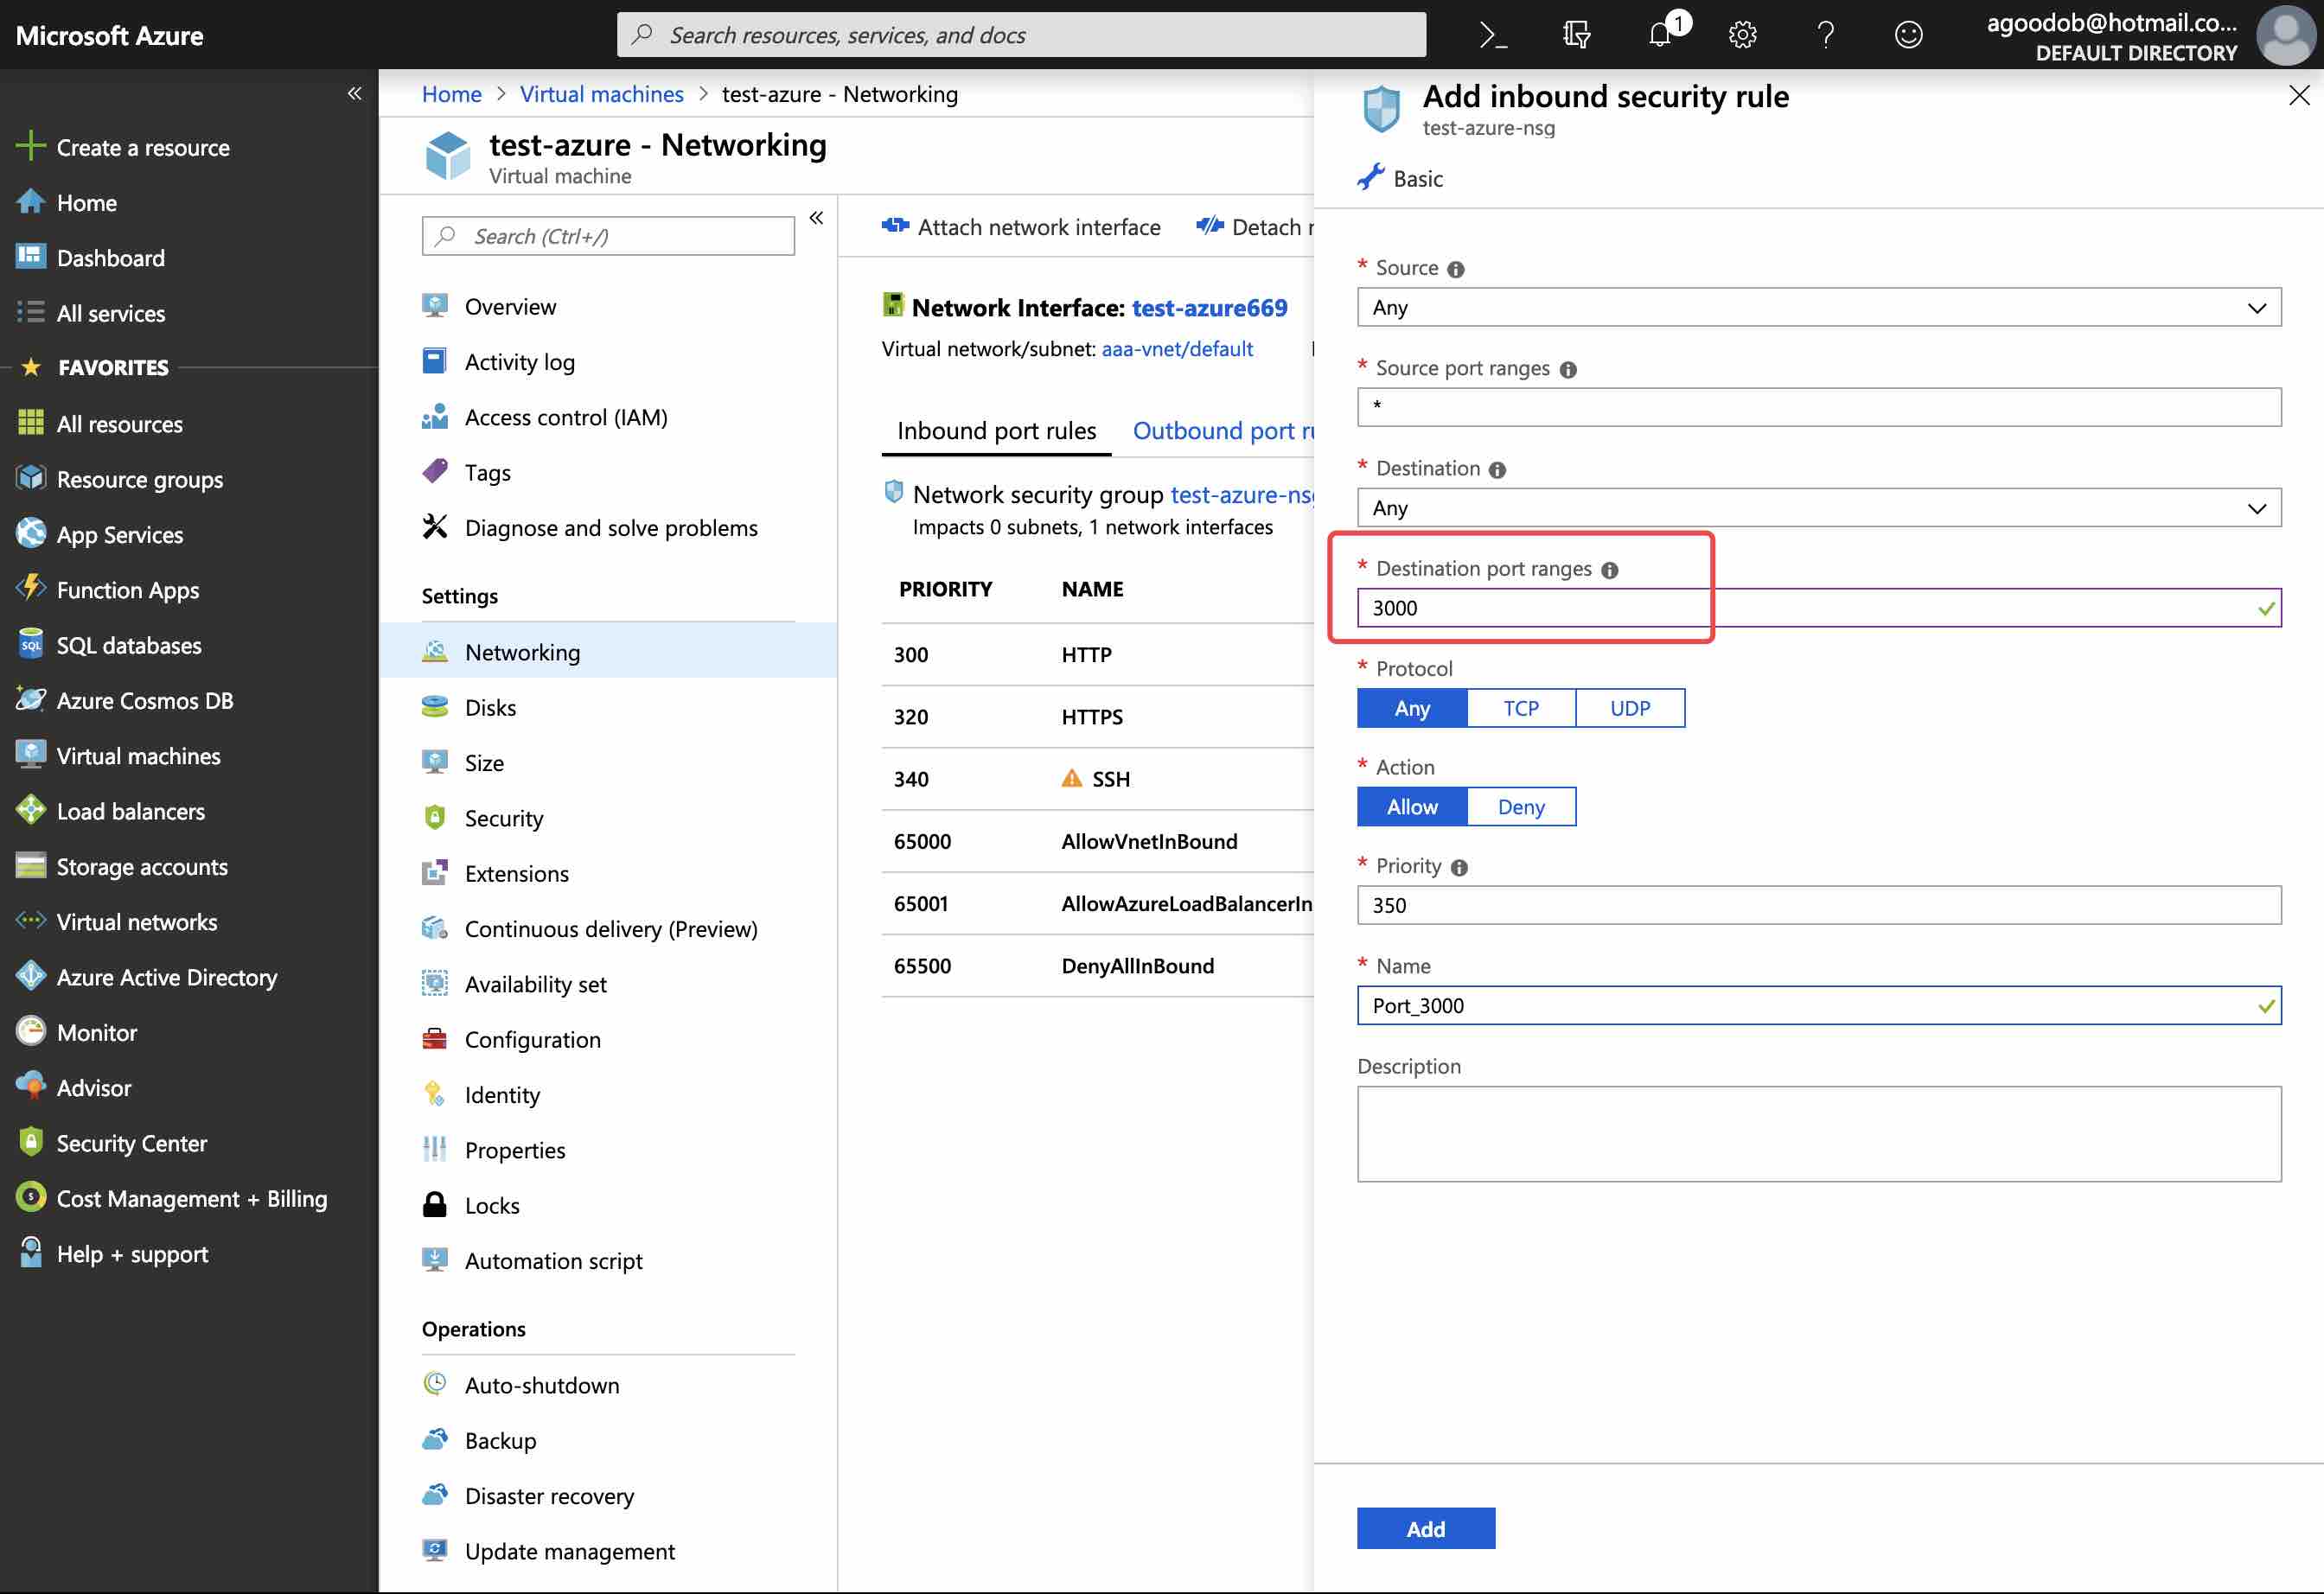Open Cloud Shell from top bar
This screenshot has height=1594, width=2324.
1493,35
